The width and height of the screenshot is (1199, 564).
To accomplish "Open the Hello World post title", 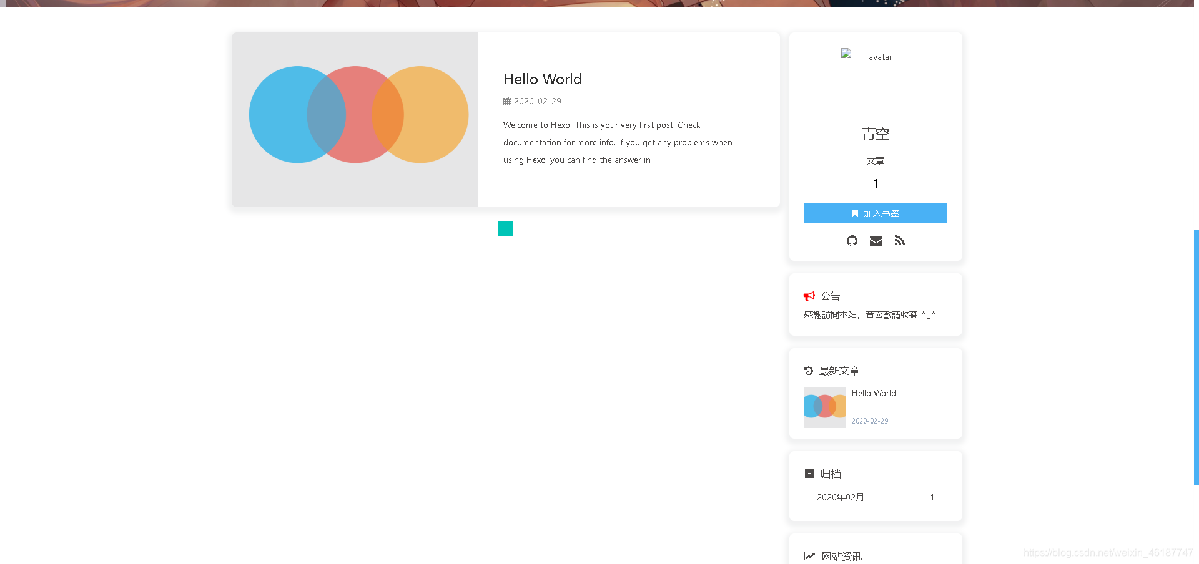I will [x=542, y=79].
